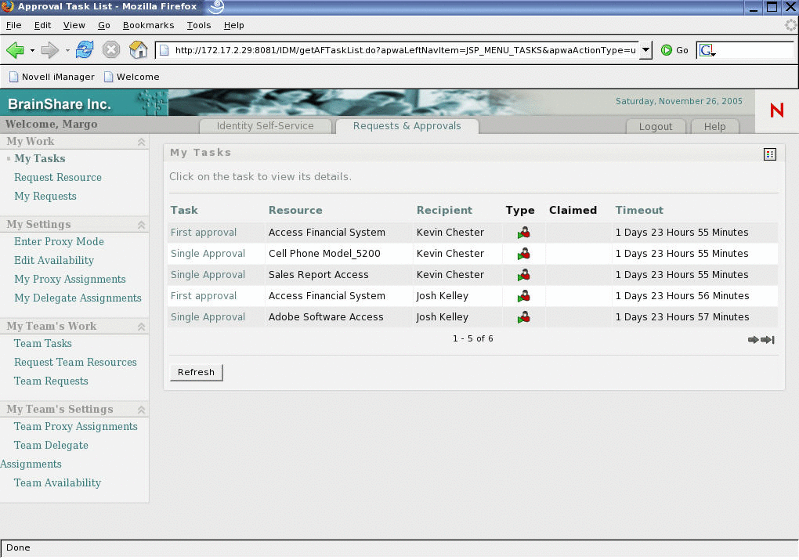Open Single Approval task for Adobe Software Access
The image size is (799, 560).
pos(208,317)
